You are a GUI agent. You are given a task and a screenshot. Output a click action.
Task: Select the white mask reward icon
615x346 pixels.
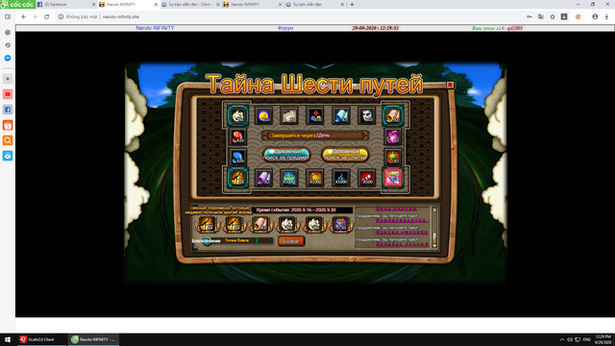tap(367, 115)
